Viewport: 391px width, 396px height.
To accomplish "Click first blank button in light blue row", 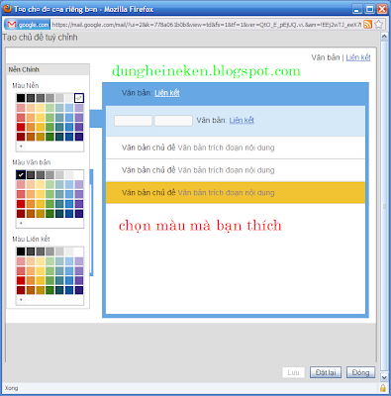I will tap(133, 121).
